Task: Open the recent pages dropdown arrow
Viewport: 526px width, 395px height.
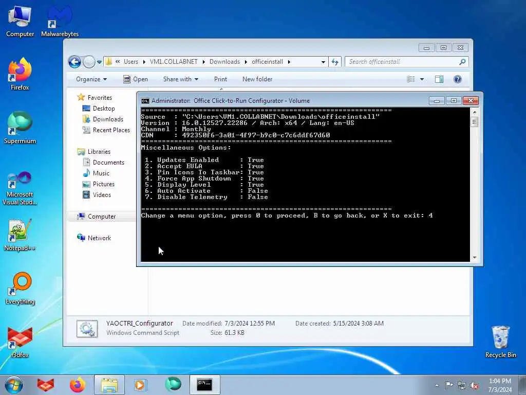Action: coord(99,62)
